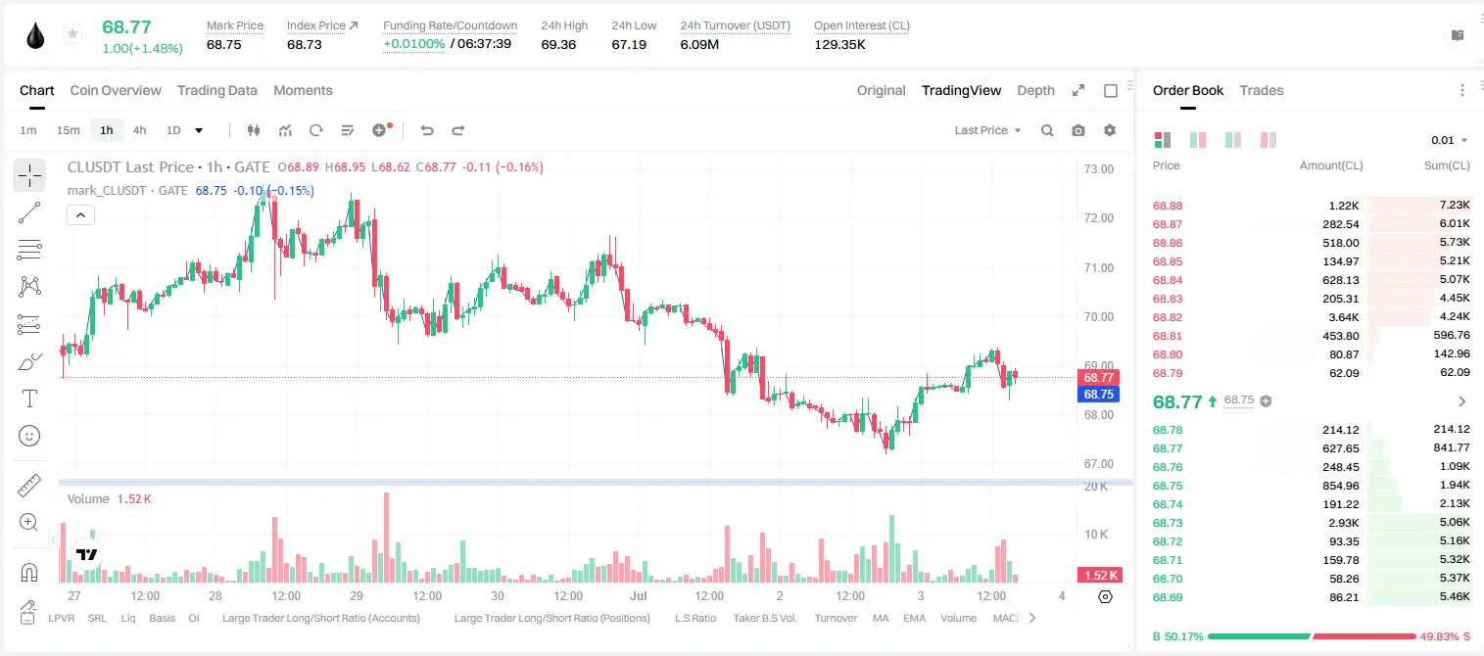
Task: Show only sell orders in order book
Action: click(x=1266, y=140)
